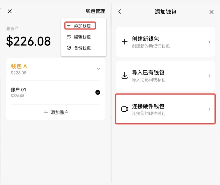Toggle the 账户 01 selected checkmark
Screen dimensions: 220x185
tap(98, 92)
